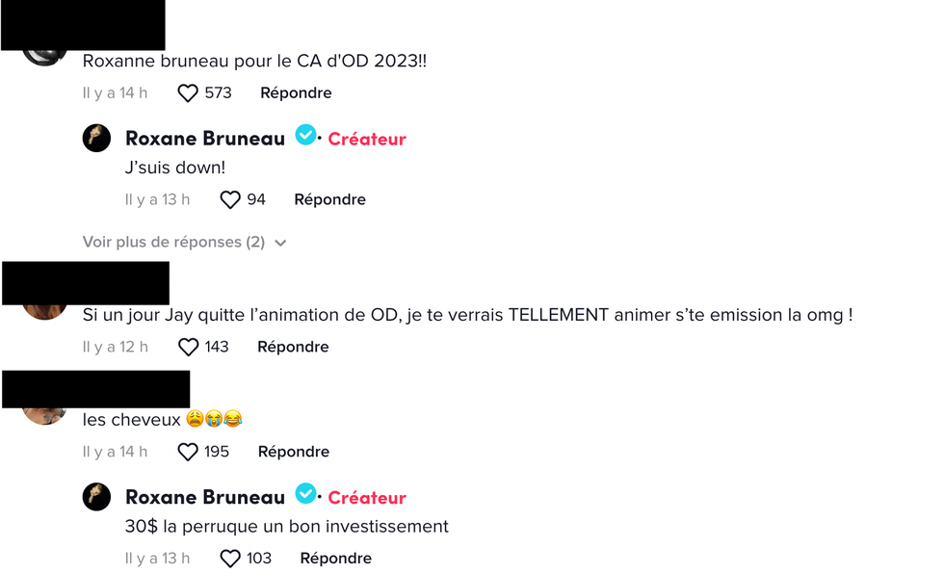Reply to the 'les cheveux' comment
Screen dimensions: 944x573
tap(294, 452)
